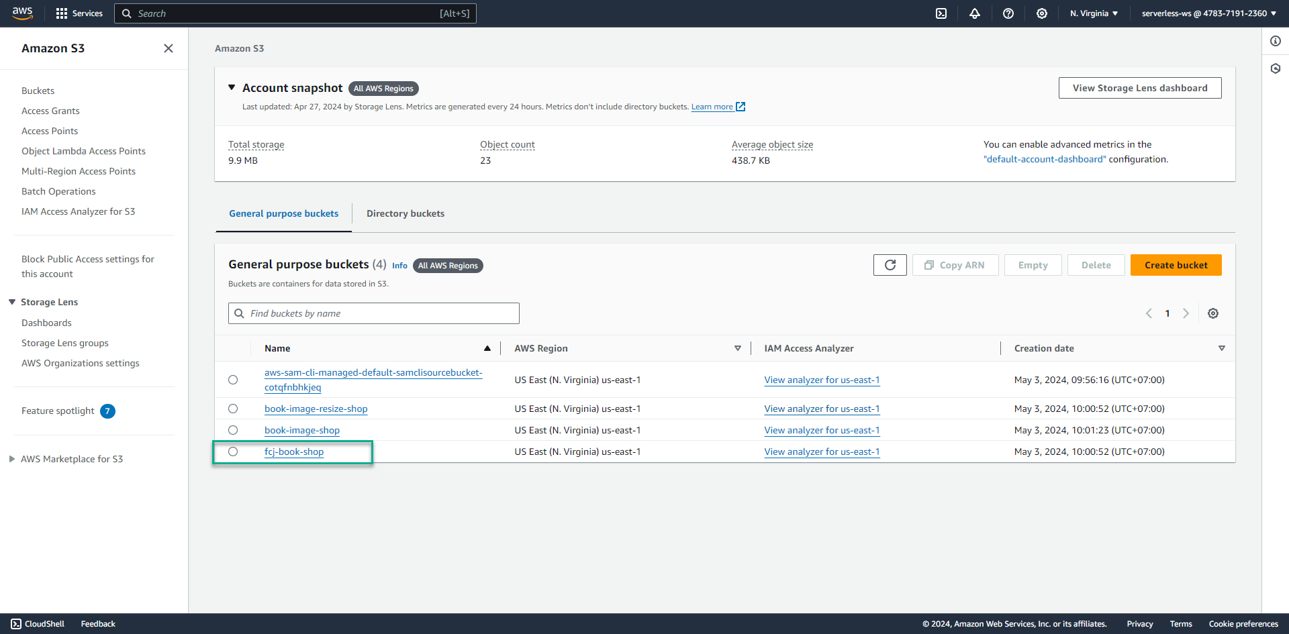Click the Copy ARN button
1289x634 pixels.
[955, 265]
